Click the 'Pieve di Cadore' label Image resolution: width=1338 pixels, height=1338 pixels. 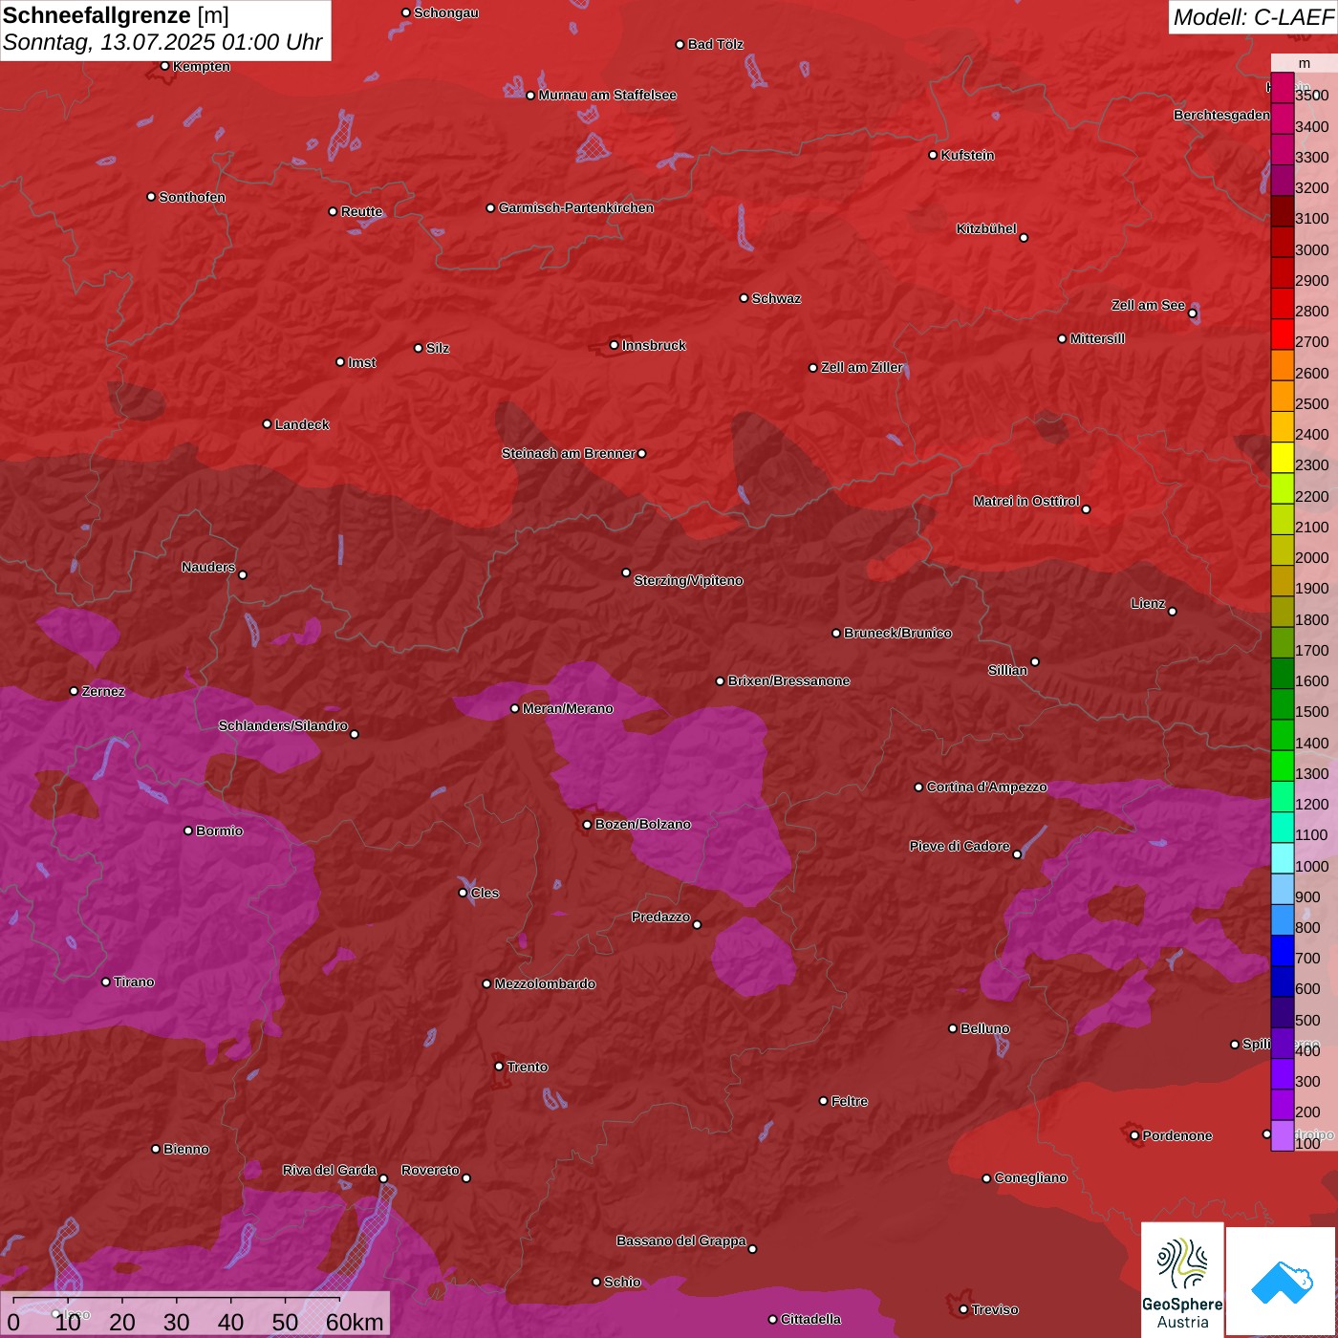coord(960,847)
